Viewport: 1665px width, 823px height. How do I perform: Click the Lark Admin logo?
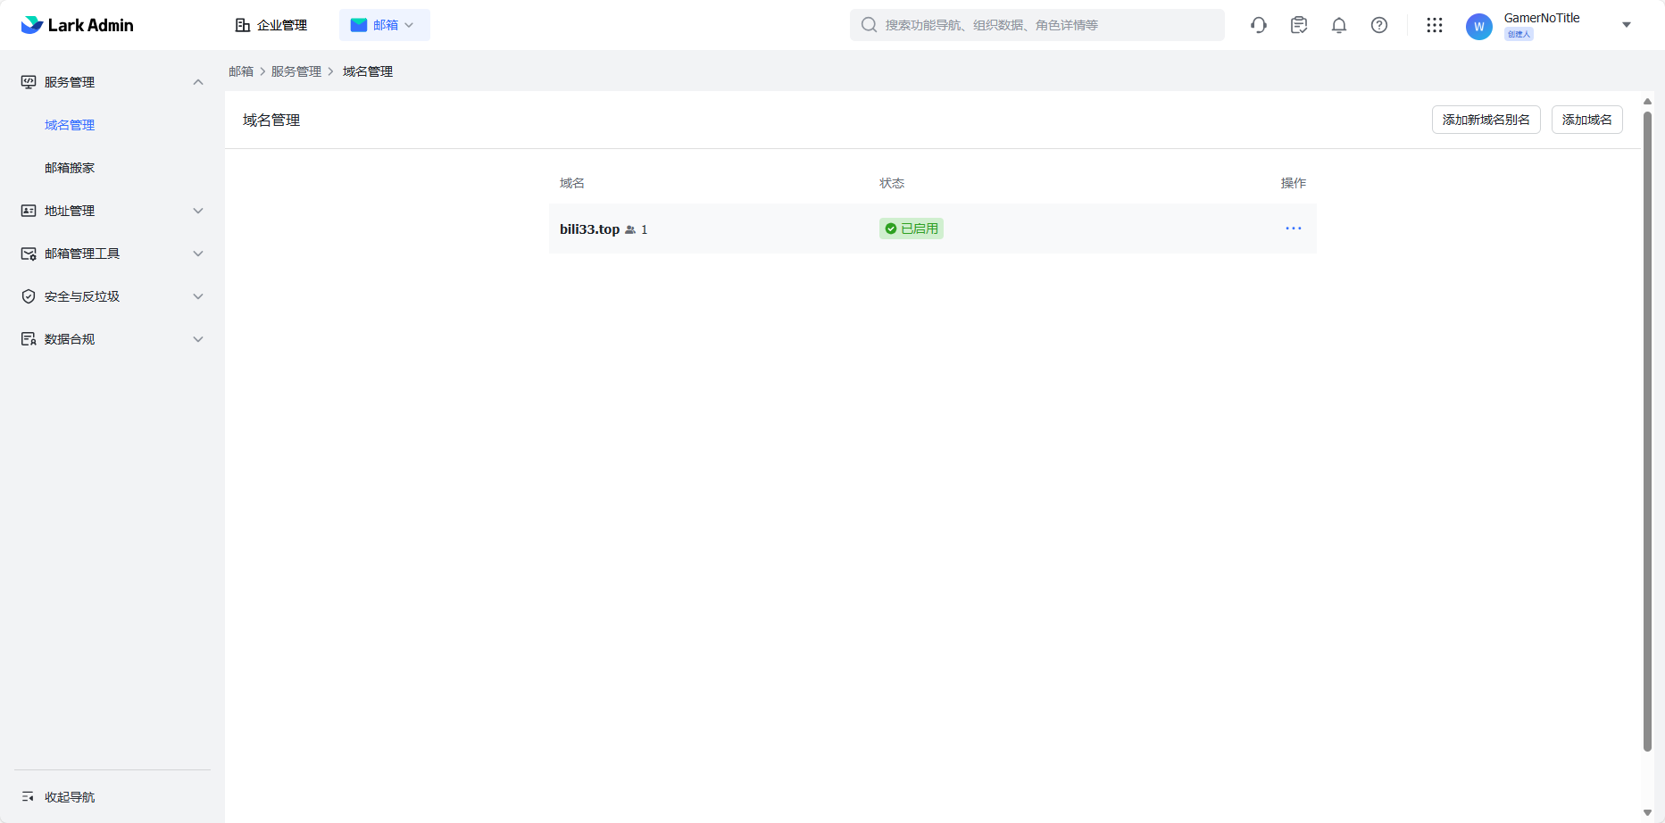tap(77, 25)
